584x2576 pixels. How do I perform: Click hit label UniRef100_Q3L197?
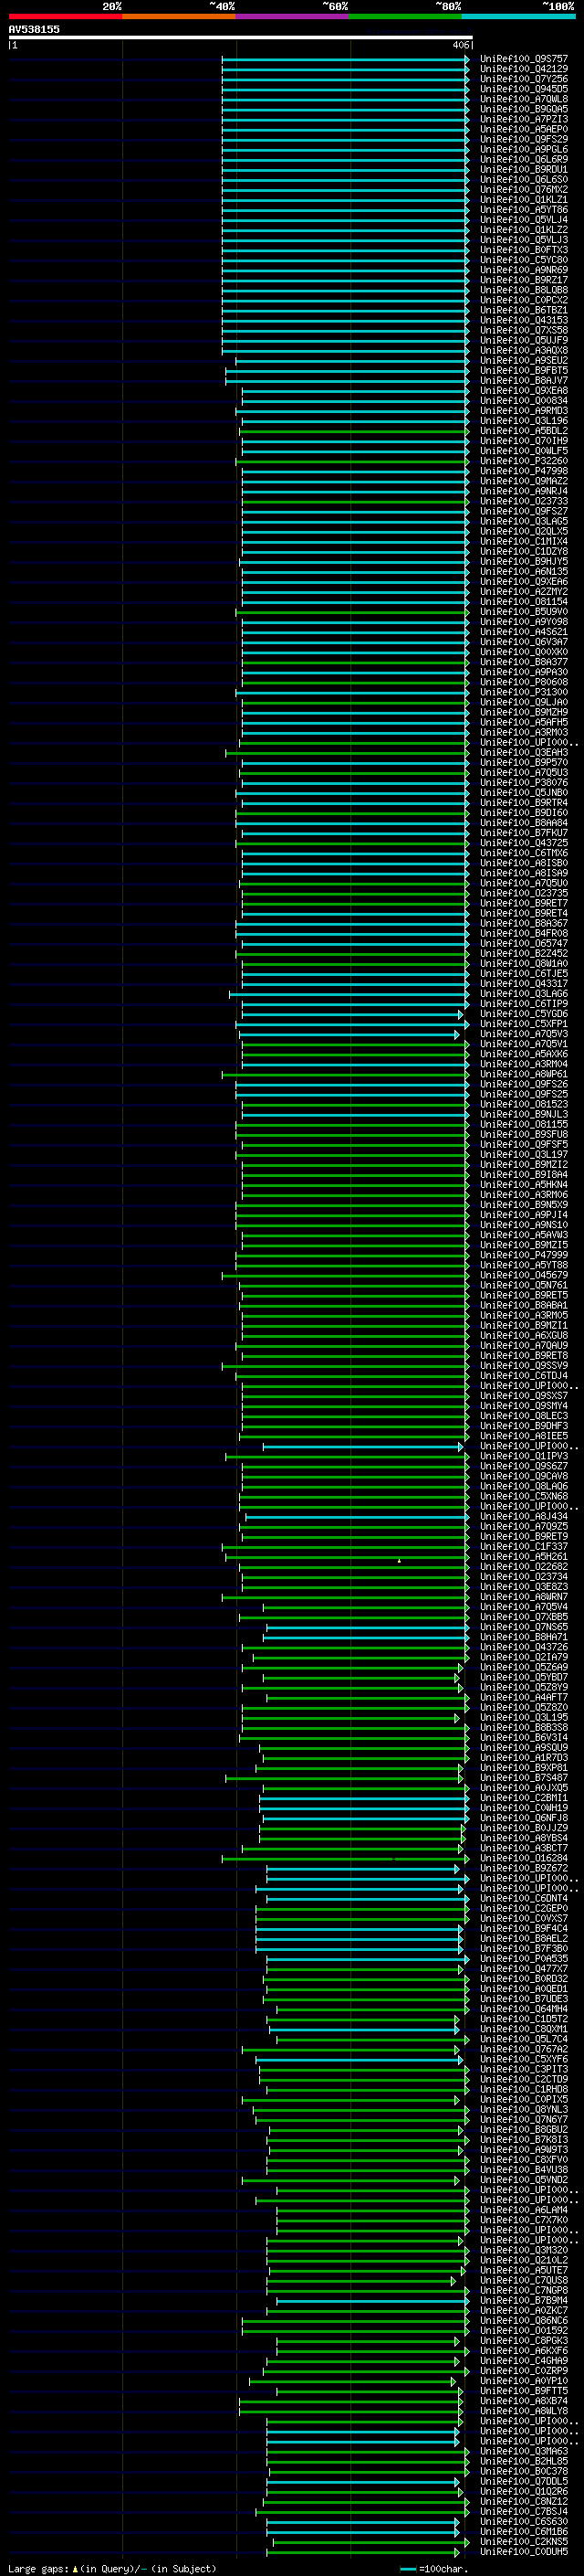point(524,1154)
